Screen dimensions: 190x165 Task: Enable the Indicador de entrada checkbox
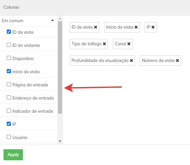(x=9, y=110)
